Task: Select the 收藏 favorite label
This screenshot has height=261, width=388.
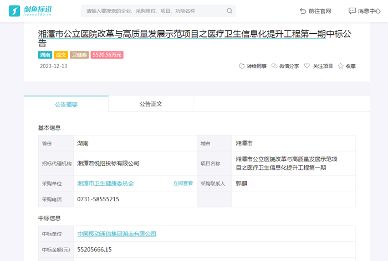Action: 351,66
